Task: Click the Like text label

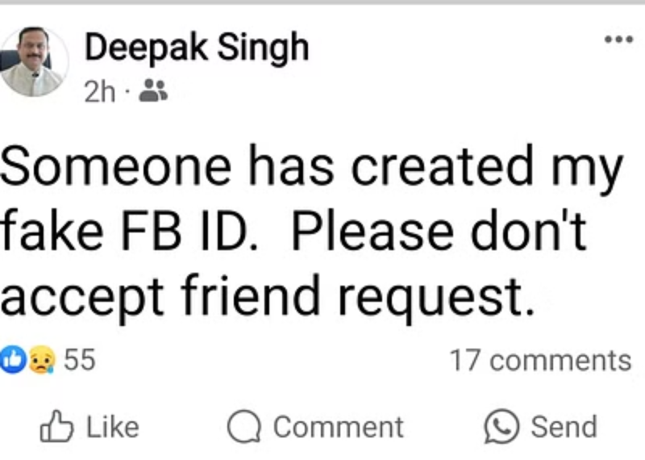Action: [111, 427]
